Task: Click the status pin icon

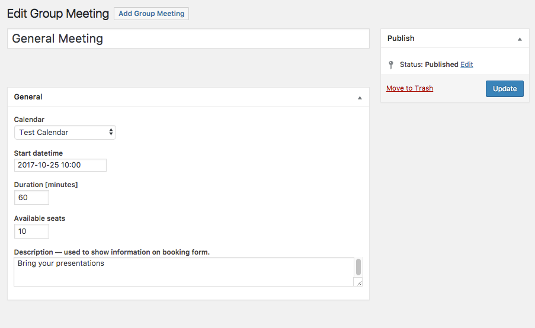Action: (390, 65)
